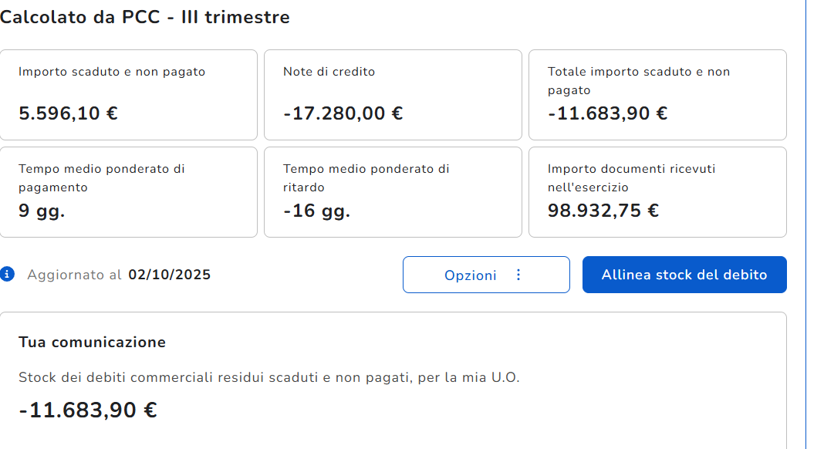The width and height of the screenshot is (824, 449).
Task: Click the Importo documenti ricevuti nell'esercizio label
Action: tap(631, 177)
